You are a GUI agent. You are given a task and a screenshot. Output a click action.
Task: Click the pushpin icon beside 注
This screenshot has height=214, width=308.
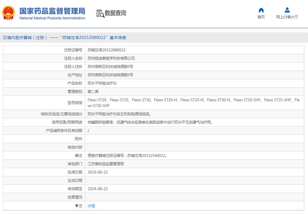(x=77, y=206)
